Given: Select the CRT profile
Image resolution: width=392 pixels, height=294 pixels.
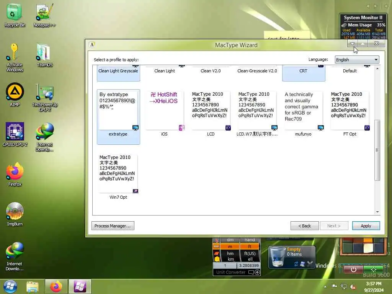Looking at the screenshot, I should pyautogui.click(x=304, y=73).
